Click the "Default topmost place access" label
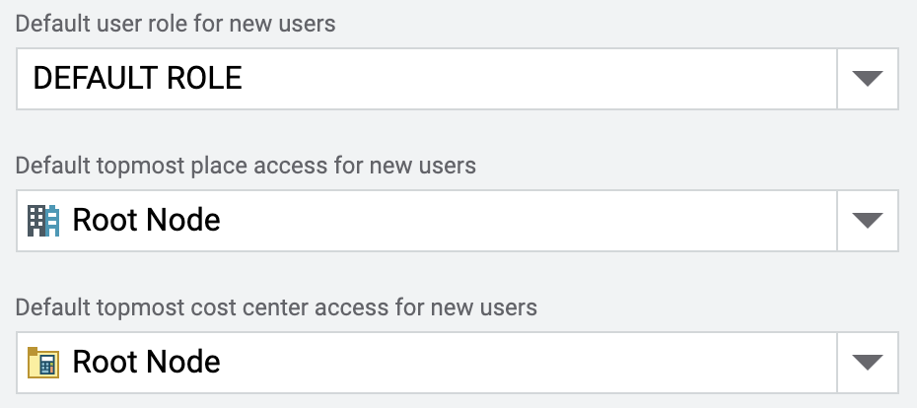 point(246,165)
